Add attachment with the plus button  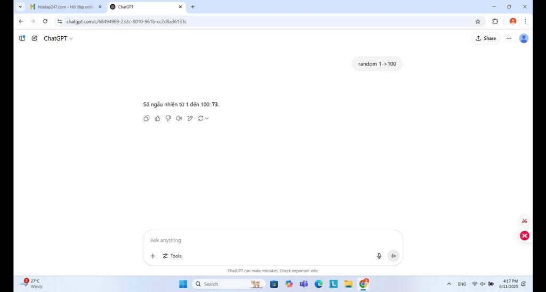tap(152, 256)
